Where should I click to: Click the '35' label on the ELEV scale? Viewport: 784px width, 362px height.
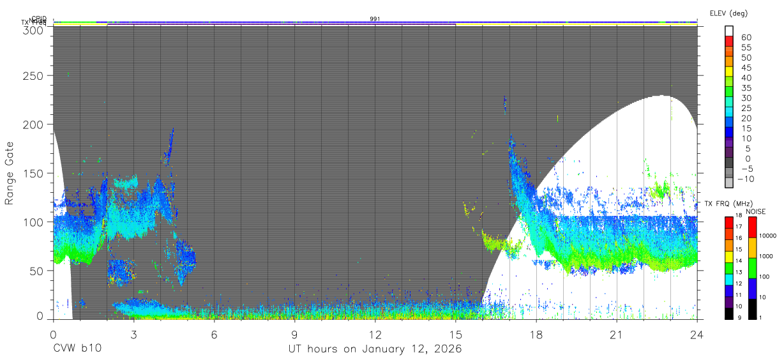pos(746,87)
